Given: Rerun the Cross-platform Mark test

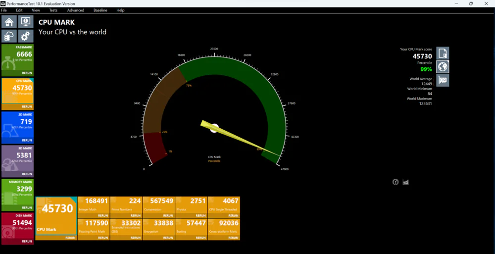Looking at the screenshot, I should 233,238.
